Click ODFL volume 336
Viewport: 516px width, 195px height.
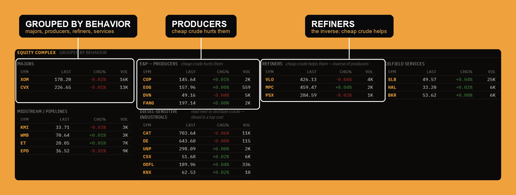pyautogui.click(x=246, y=165)
